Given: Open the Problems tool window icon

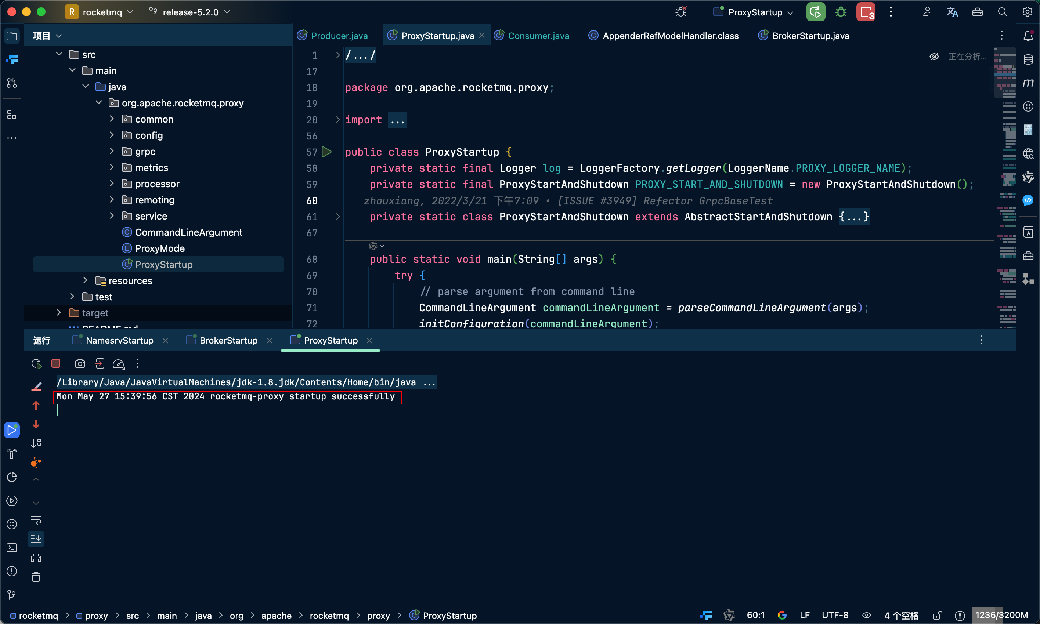Looking at the screenshot, I should (12, 571).
